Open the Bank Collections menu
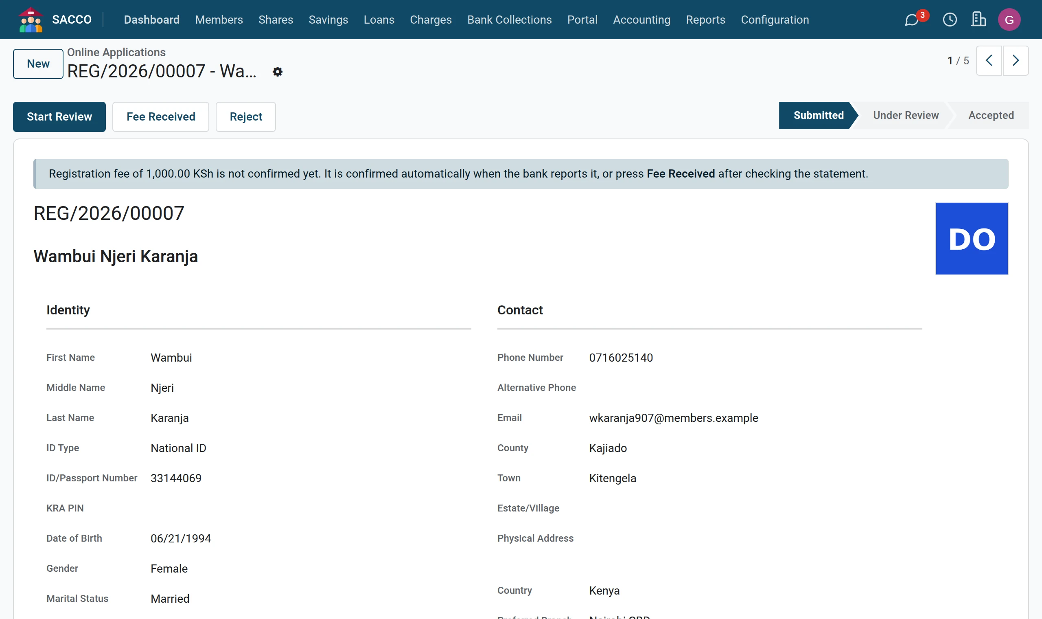The image size is (1042, 619). pos(509,20)
